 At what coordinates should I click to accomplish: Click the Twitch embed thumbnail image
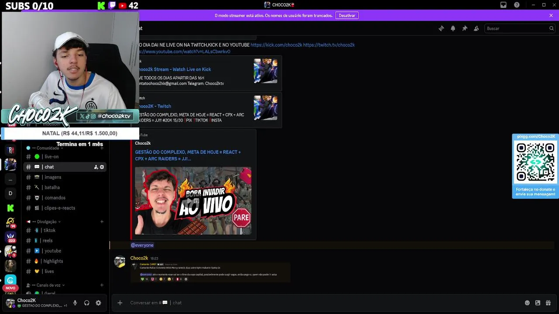(x=266, y=108)
